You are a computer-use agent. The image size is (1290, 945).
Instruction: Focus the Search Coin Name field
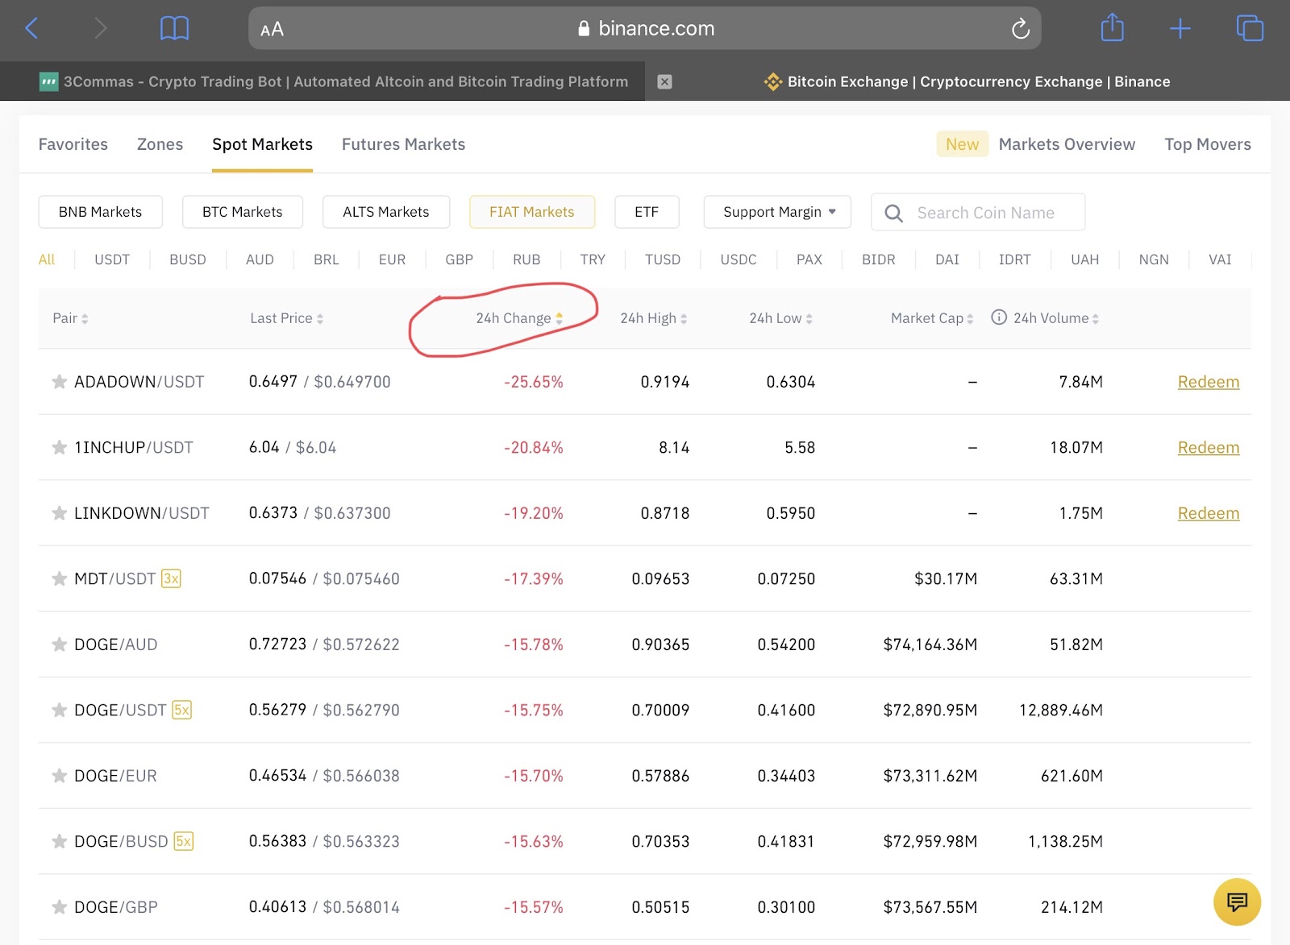point(978,212)
